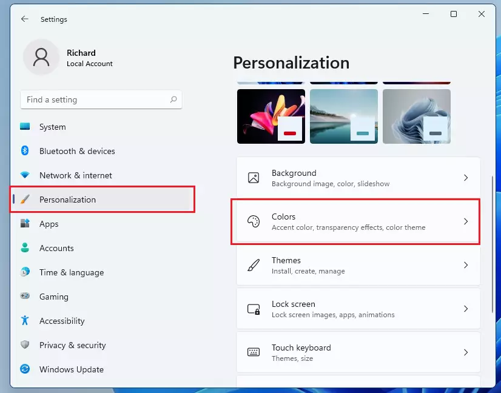
Task: Expand the Colors settings chevron
Action: point(466,221)
